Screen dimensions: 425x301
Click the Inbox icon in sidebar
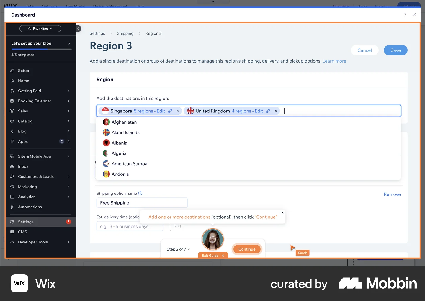point(12,166)
